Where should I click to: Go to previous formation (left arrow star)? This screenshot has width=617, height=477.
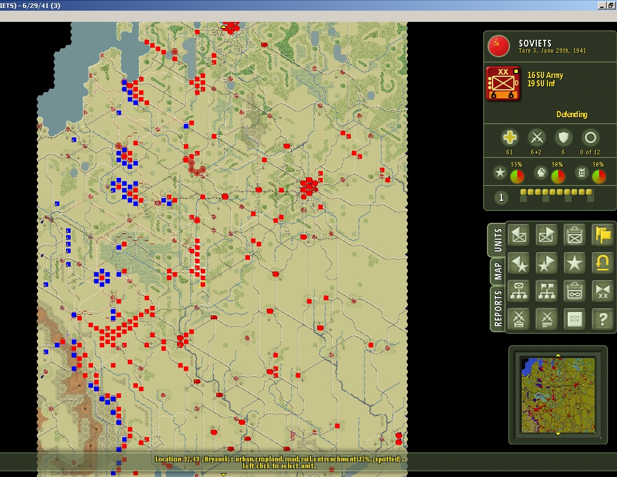point(518,263)
